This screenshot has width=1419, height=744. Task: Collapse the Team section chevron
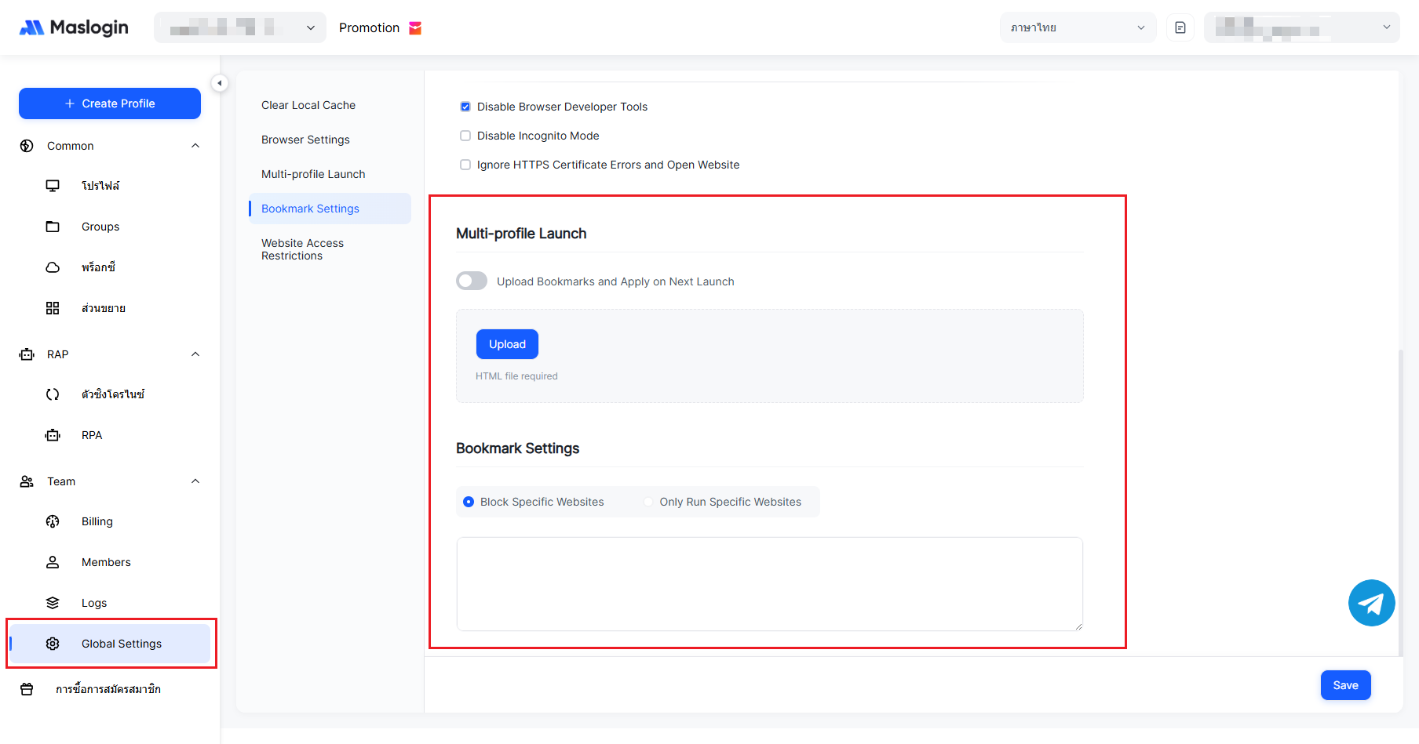point(195,481)
